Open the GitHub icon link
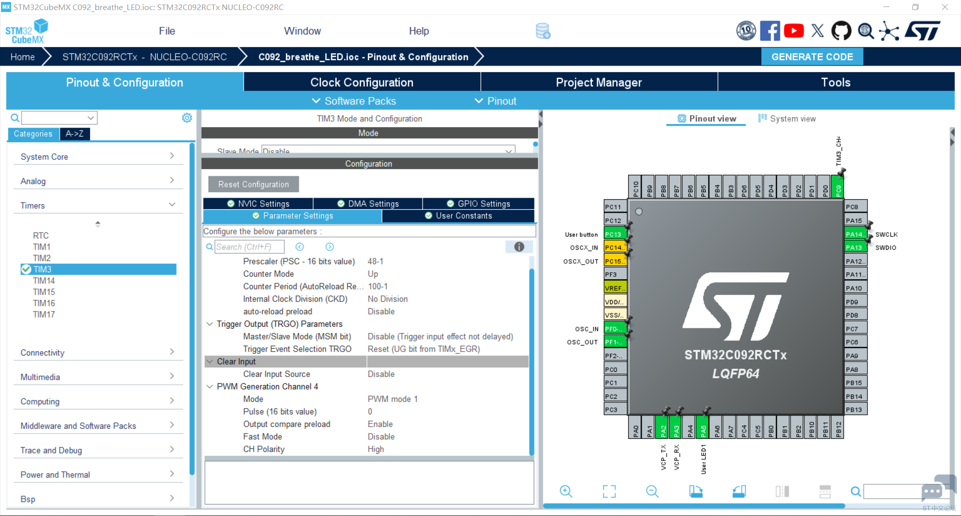The image size is (961, 516). [841, 31]
